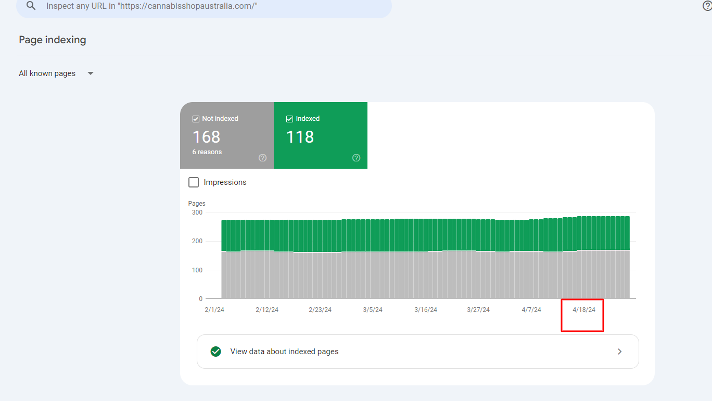Click the 4/18/24 date label on chart axis
Viewport: 712px width, 401px height.
(583, 310)
